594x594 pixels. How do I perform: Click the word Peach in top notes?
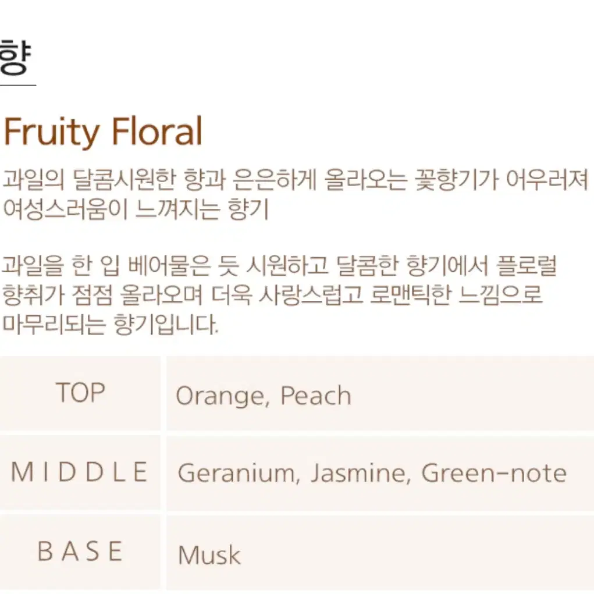click(x=316, y=396)
